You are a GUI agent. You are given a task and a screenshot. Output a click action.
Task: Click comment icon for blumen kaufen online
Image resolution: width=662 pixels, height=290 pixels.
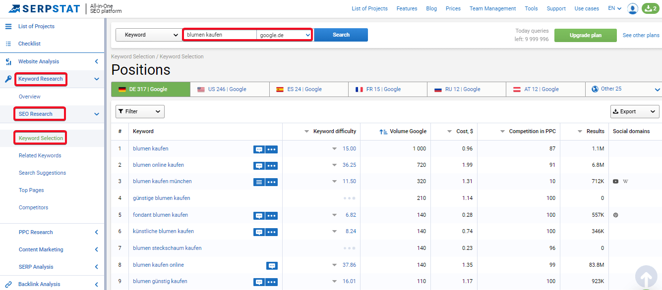272,266
